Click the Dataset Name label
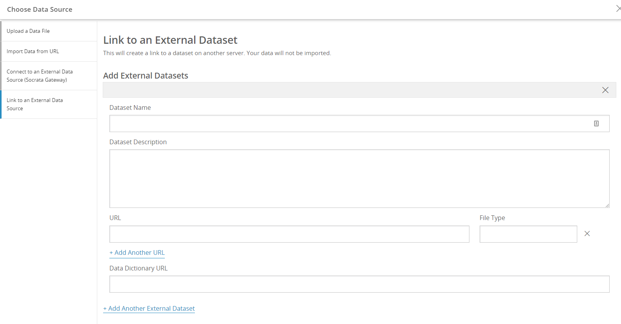621x324 pixels. point(130,107)
